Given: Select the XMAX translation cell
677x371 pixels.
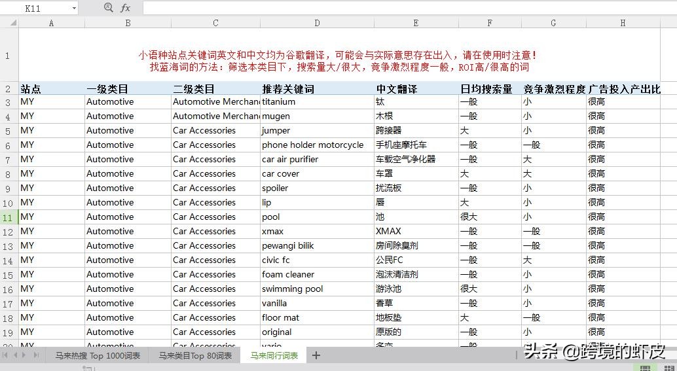Looking at the screenshot, I should click(416, 231).
